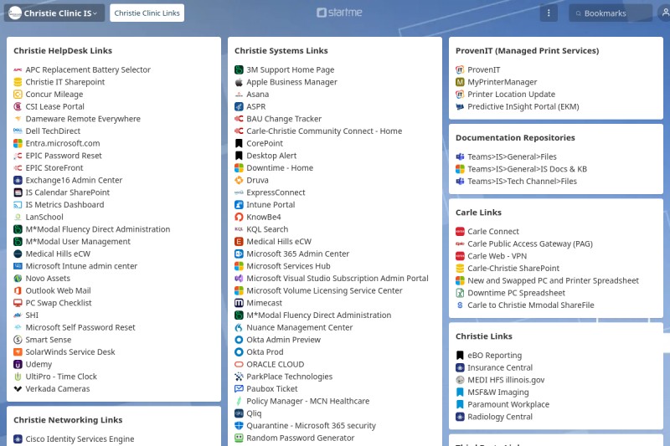The width and height of the screenshot is (670, 446).
Task: Open M*Modal User Management link
Action: [78, 242]
